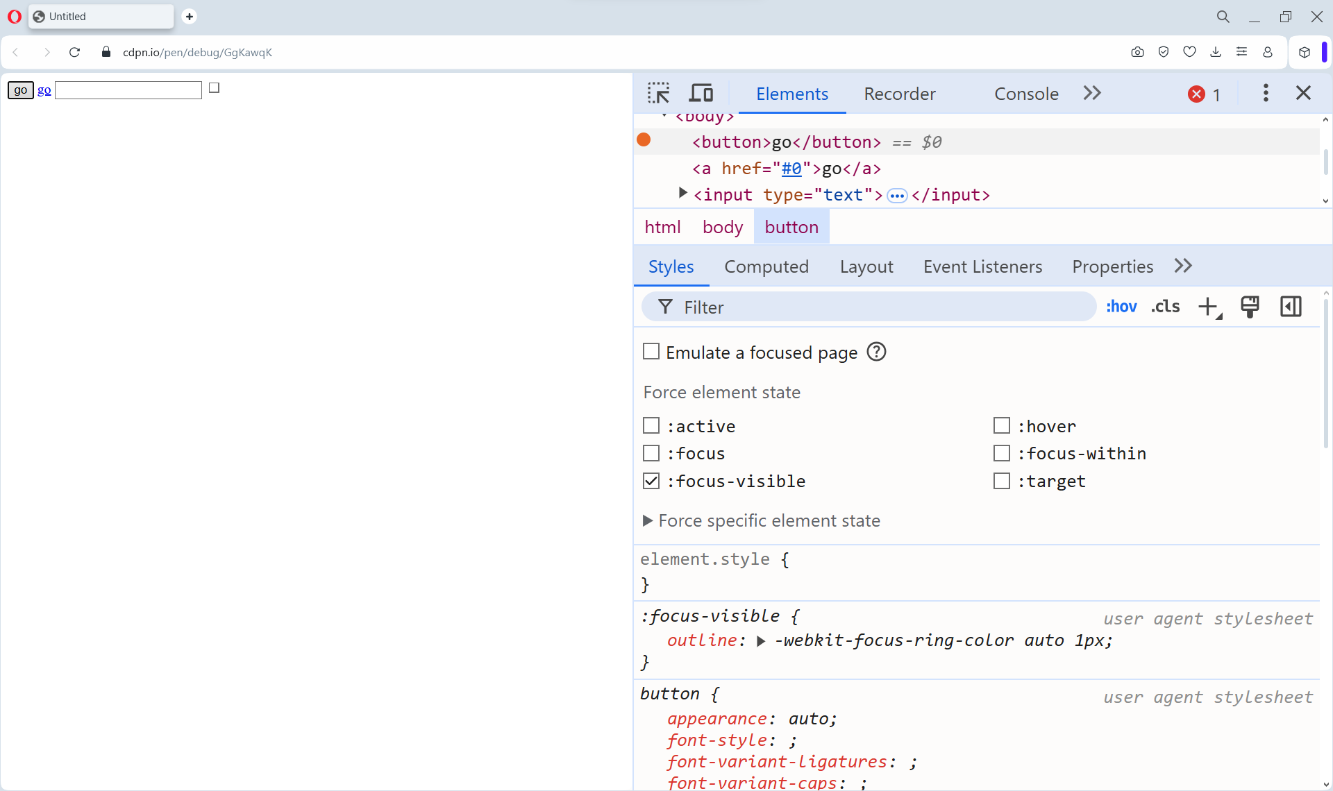Open DevTools three-dot customize menu

coord(1265,93)
